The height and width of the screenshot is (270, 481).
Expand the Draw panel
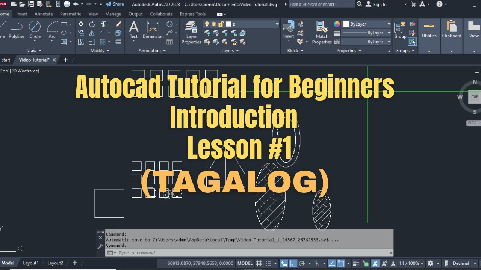(34, 51)
